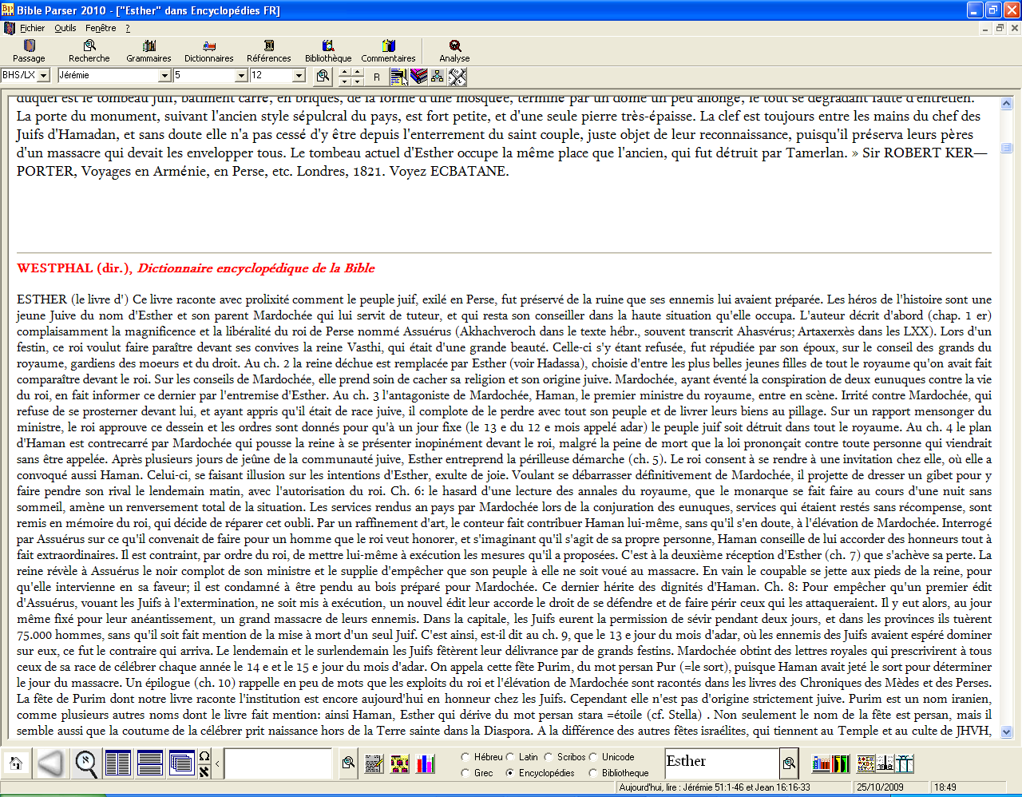This screenshot has width=1022, height=797.
Task: Select the cascaded windows layout icon
Action: 181,763
